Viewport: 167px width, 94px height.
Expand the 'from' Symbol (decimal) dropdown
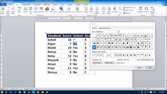[x=152, y=60]
